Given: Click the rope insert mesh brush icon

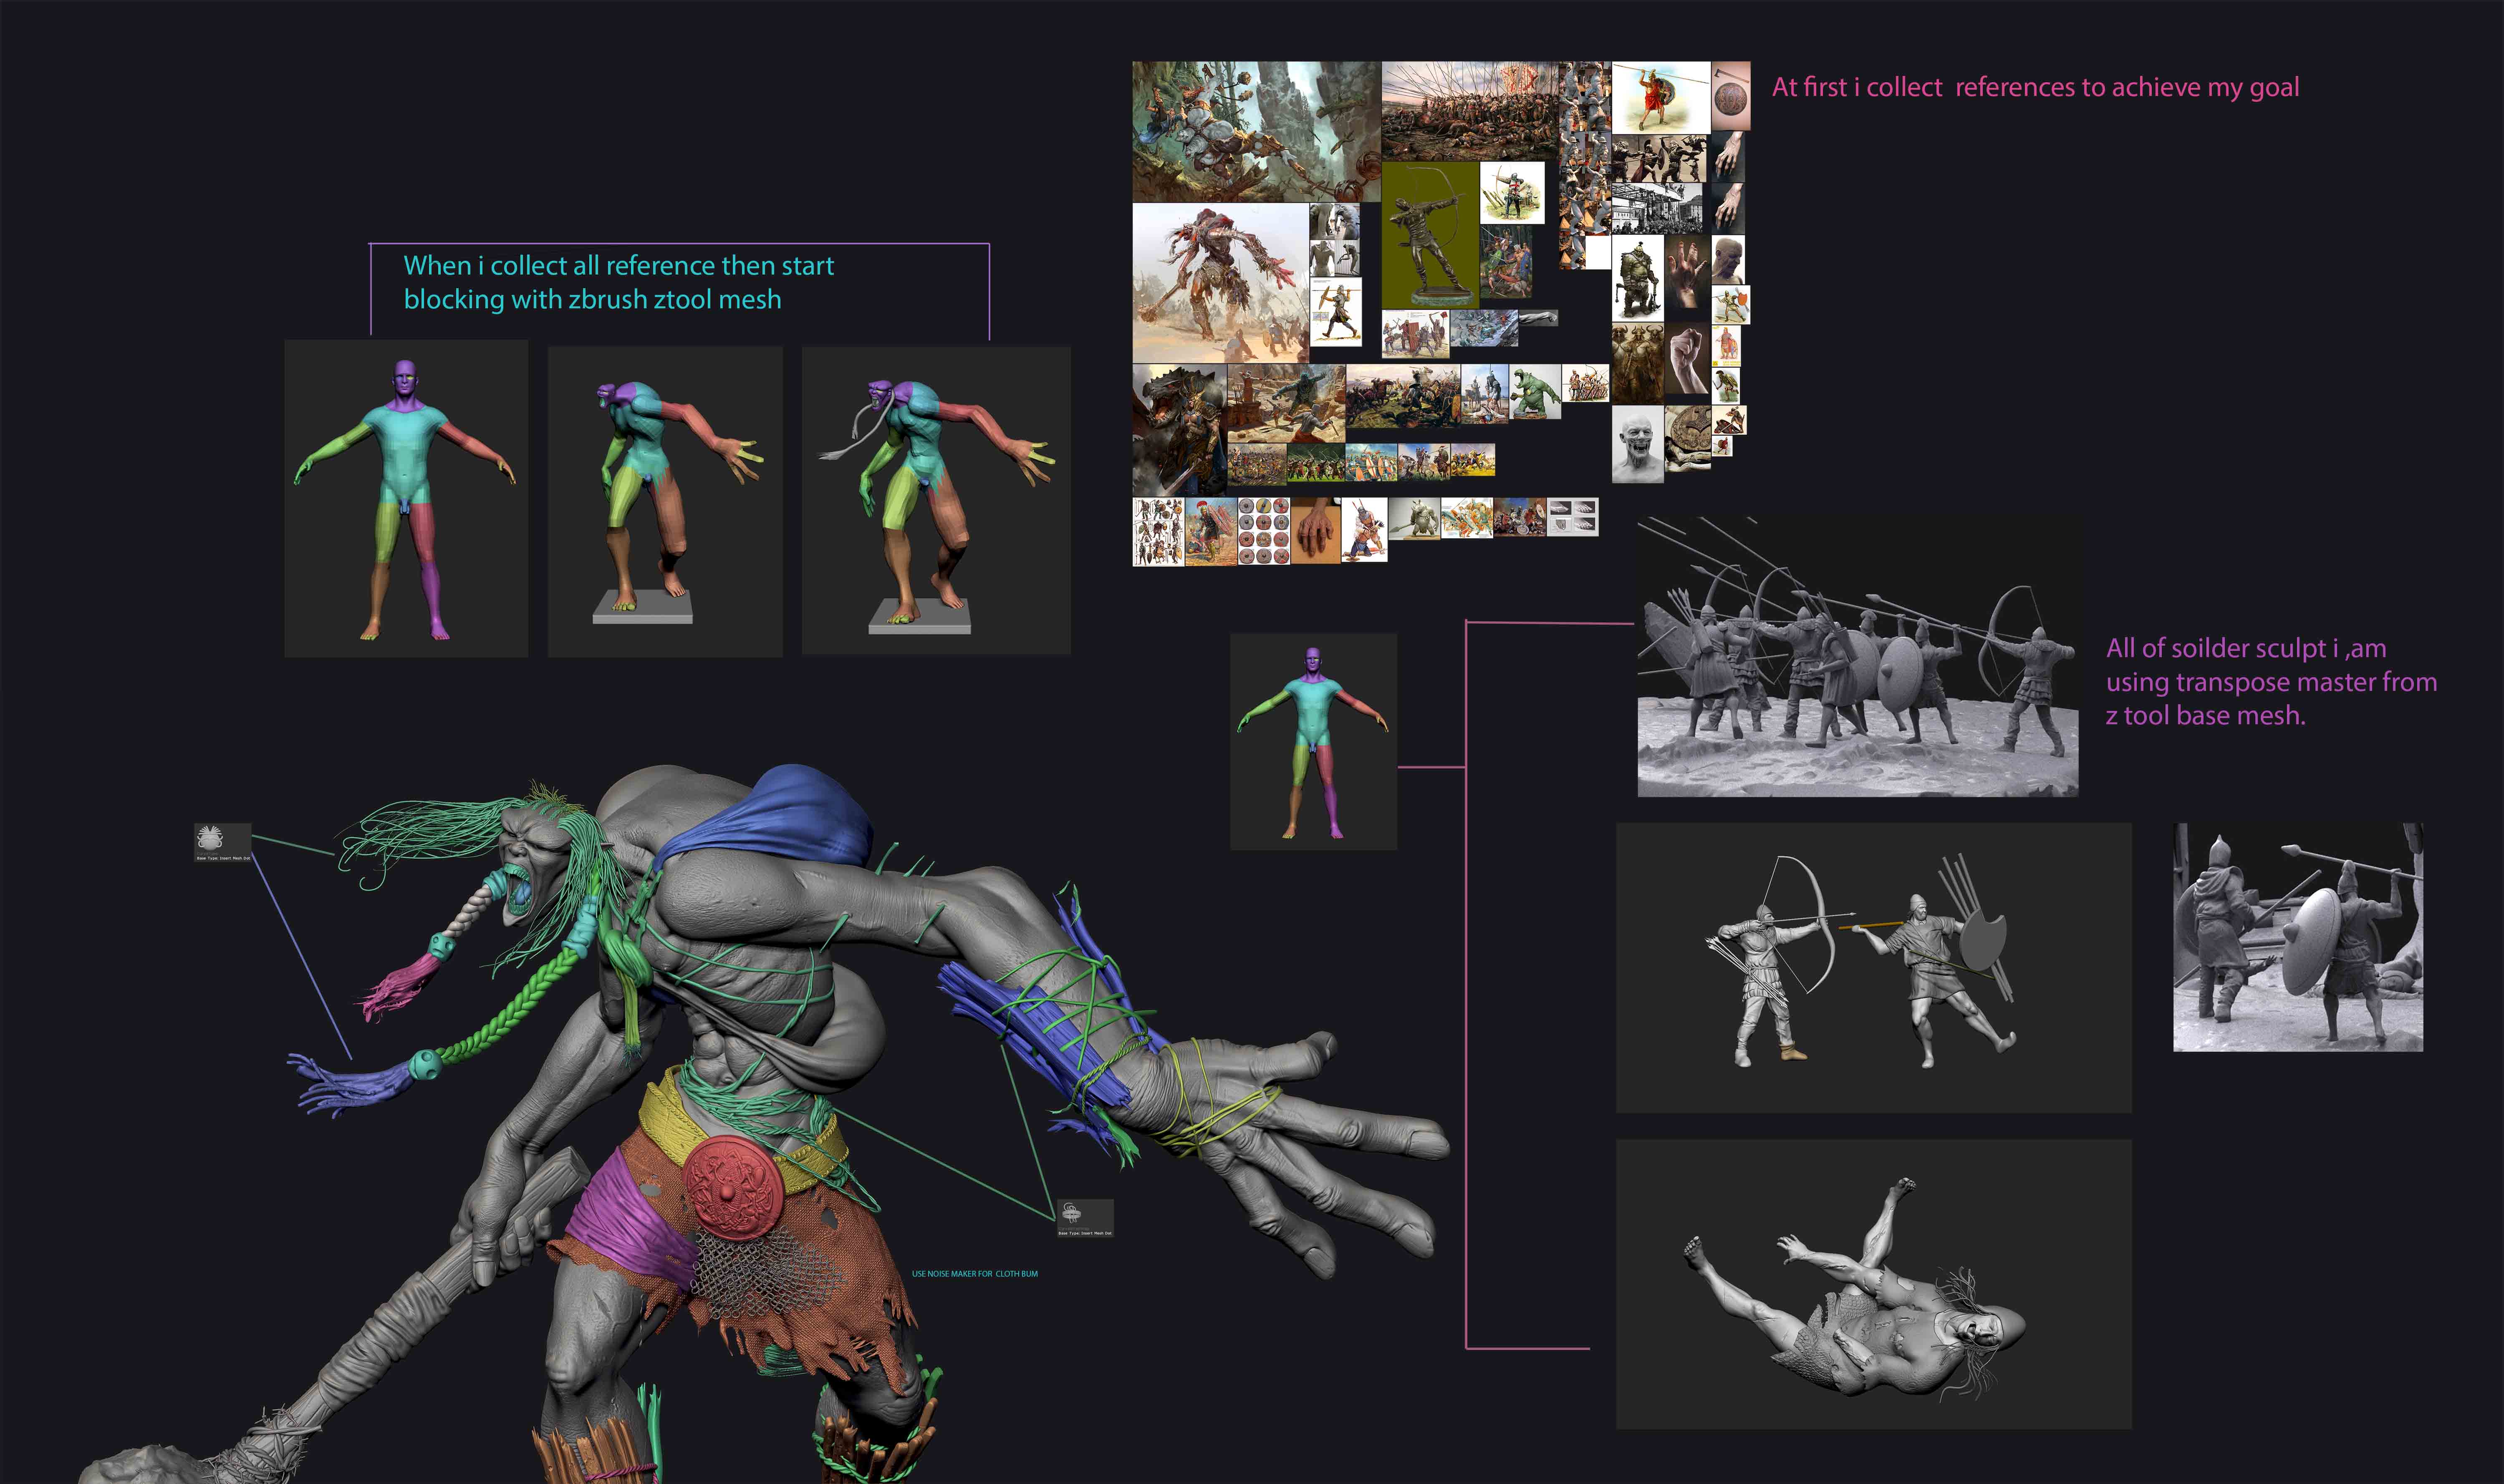Looking at the screenshot, I should coord(1085,1218).
